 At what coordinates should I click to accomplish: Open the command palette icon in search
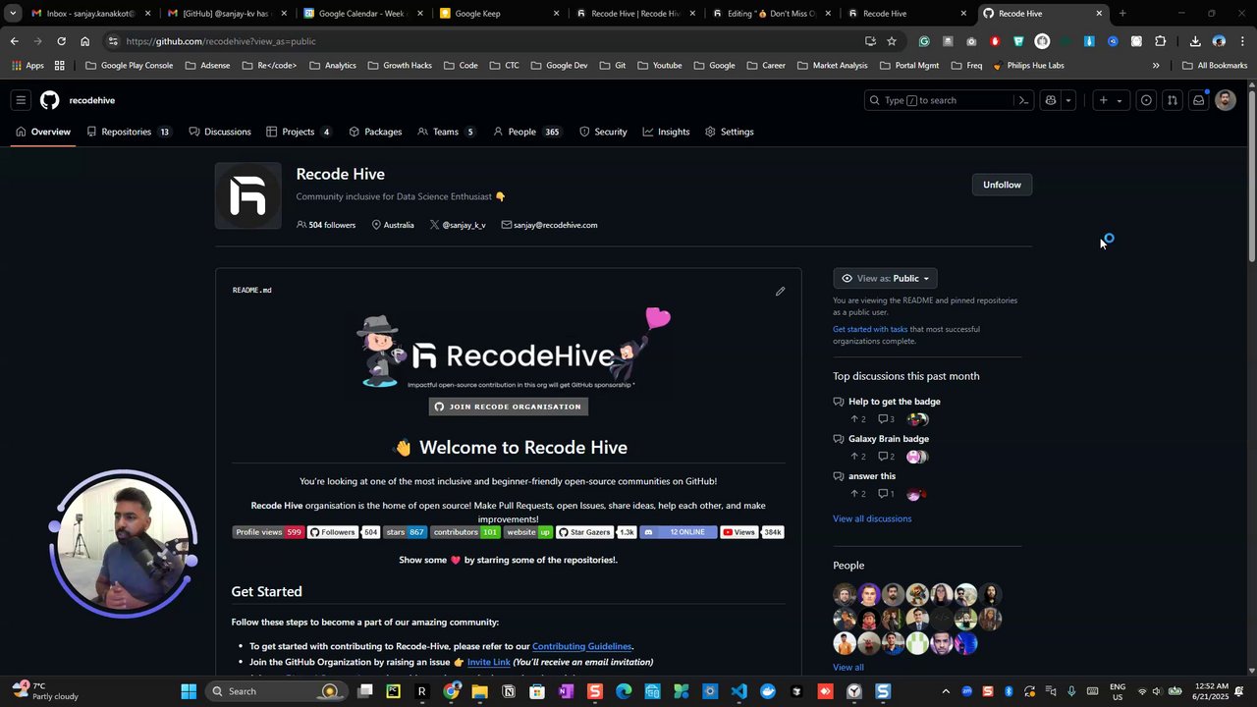[1023, 100]
